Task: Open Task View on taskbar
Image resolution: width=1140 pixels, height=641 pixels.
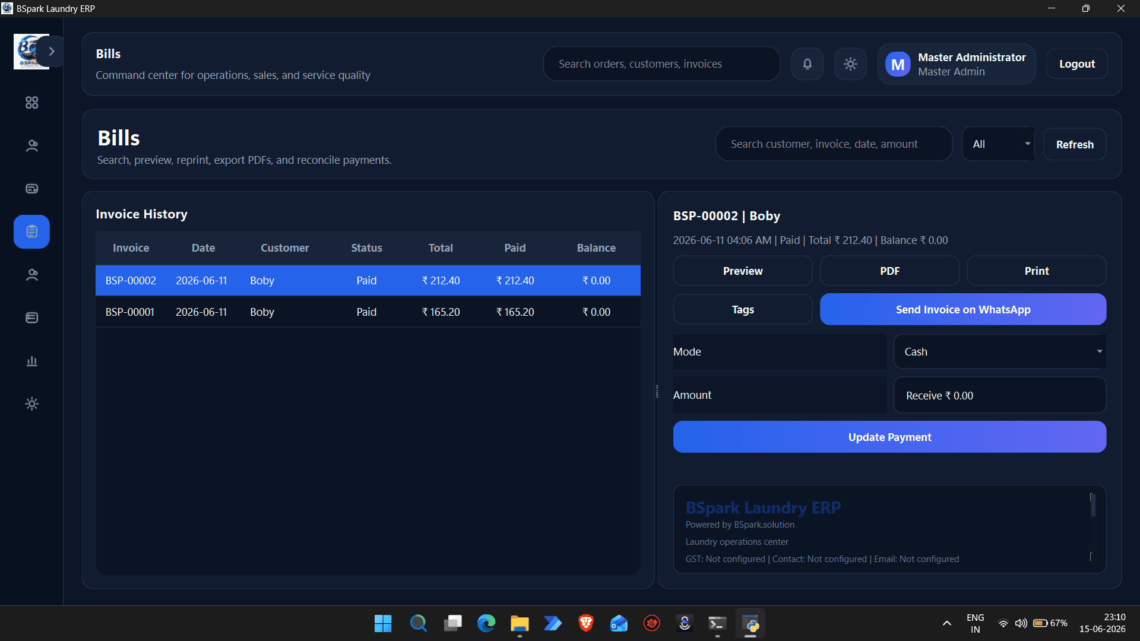Action: pos(453,623)
